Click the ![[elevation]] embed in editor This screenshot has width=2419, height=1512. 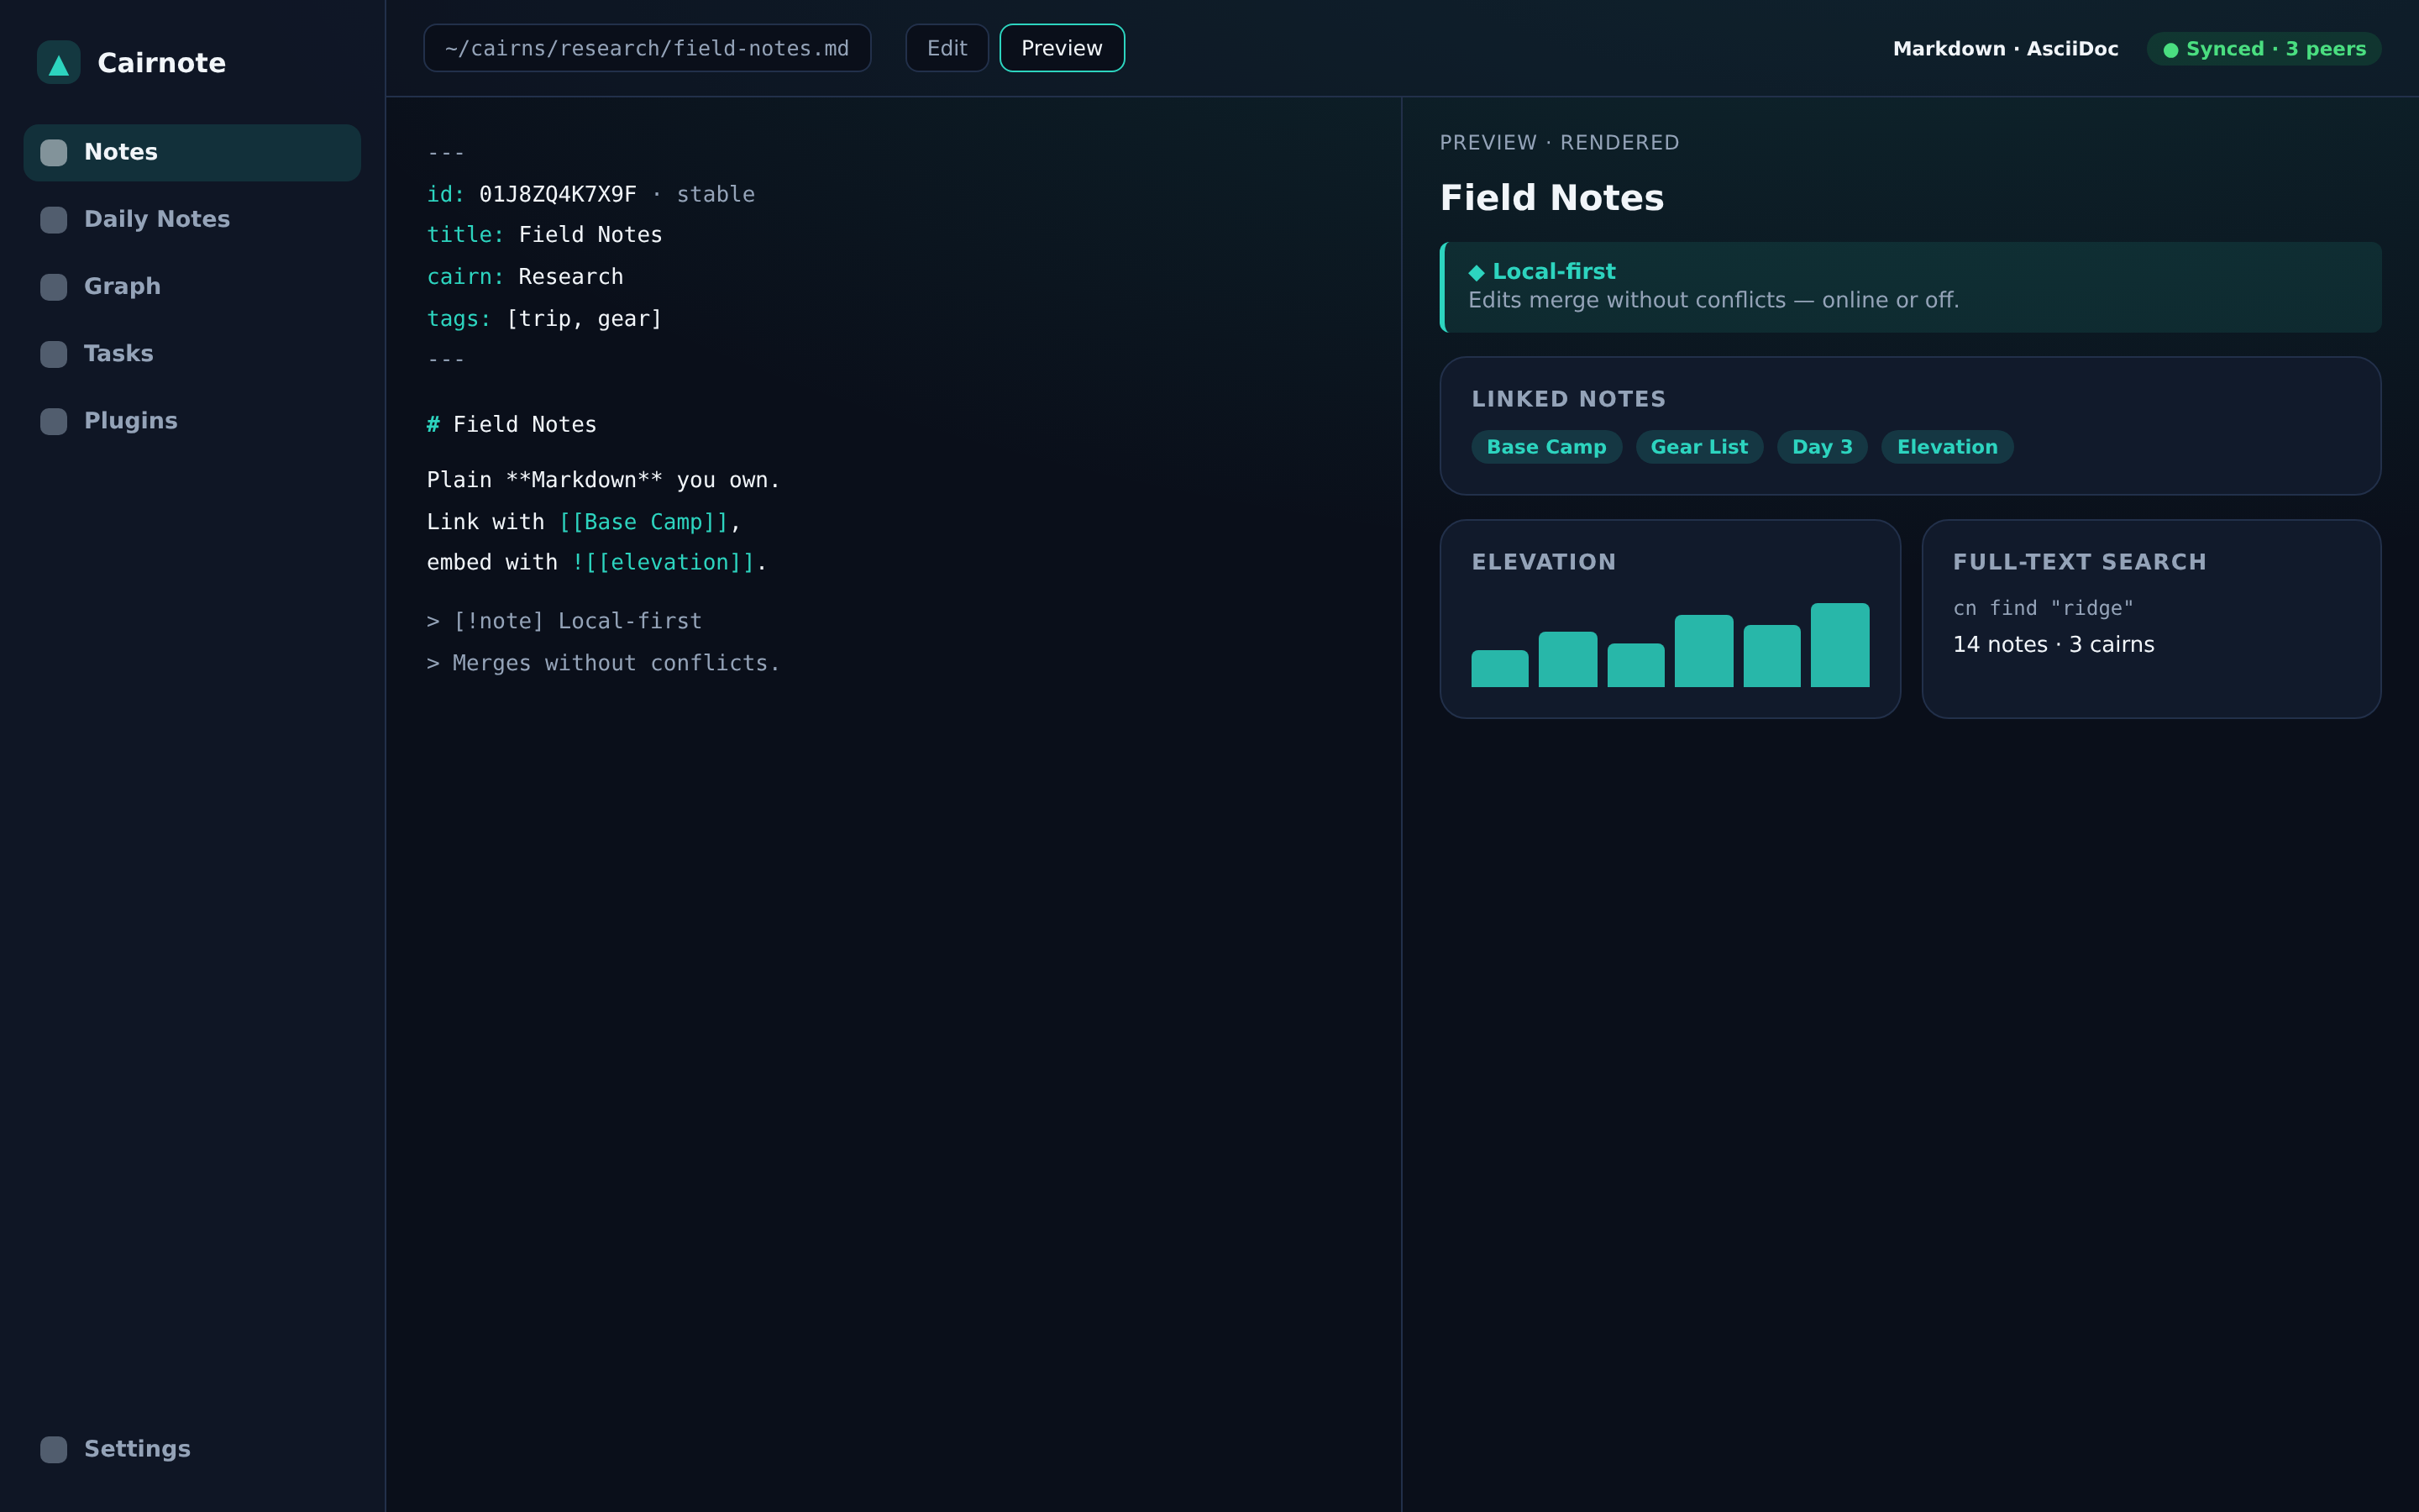[x=663, y=562]
